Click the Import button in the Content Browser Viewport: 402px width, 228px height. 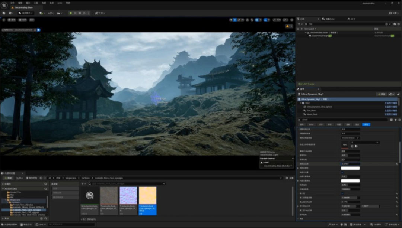[19, 178]
